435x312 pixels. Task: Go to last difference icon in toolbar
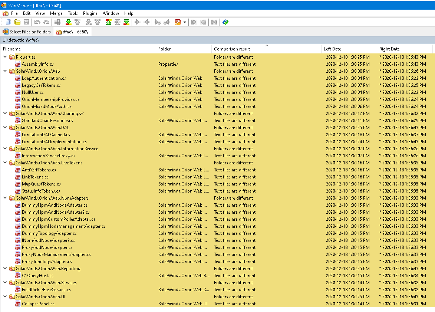126,22
